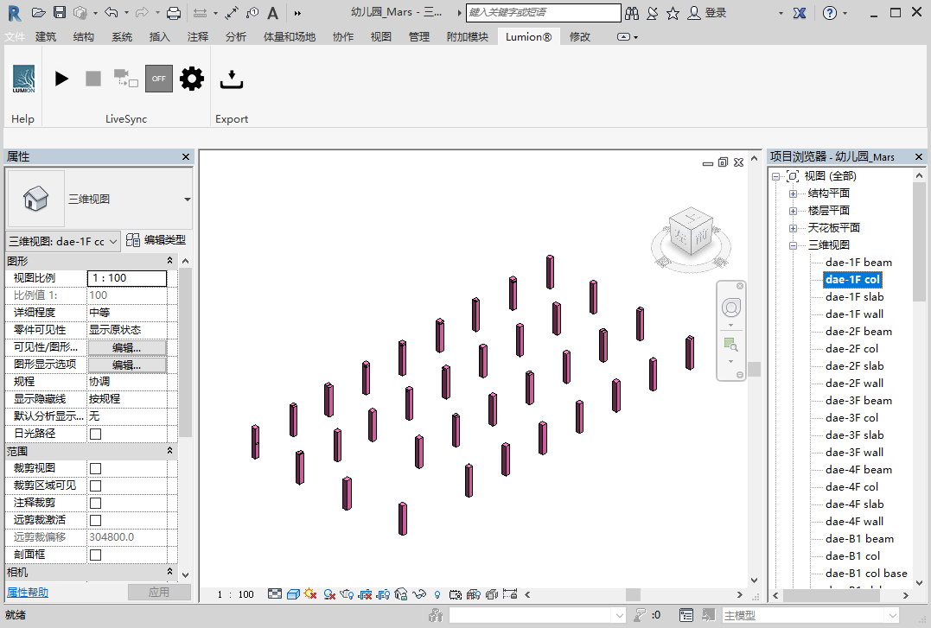Viewport: 931px width, 628px height.
Task: Collapse the 三维视图 tree node
Action: coord(793,245)
